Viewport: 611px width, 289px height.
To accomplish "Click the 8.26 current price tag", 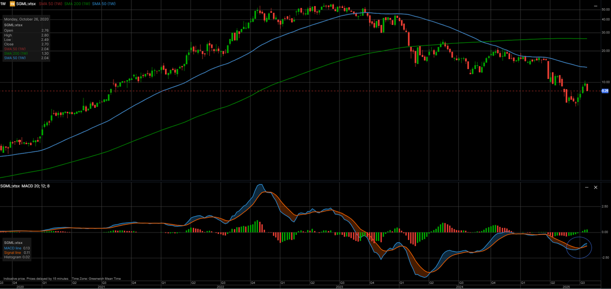I will click(x=605, y=91).
